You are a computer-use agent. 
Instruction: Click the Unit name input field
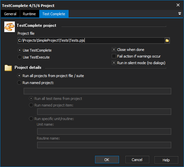(104, 132)
